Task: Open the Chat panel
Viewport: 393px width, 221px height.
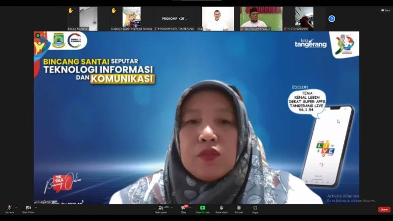Action: click(x=183, y=209)
